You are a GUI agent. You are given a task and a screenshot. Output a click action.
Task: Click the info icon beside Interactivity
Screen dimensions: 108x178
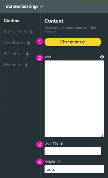point(31,32)
